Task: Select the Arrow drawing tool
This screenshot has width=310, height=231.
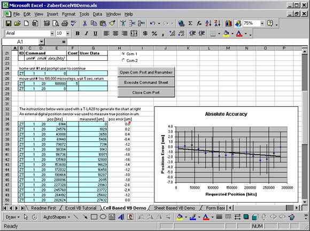Action: (85, 217)
